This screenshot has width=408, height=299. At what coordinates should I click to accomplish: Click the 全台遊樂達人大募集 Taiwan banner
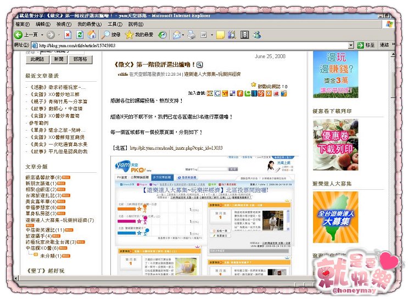336,217
